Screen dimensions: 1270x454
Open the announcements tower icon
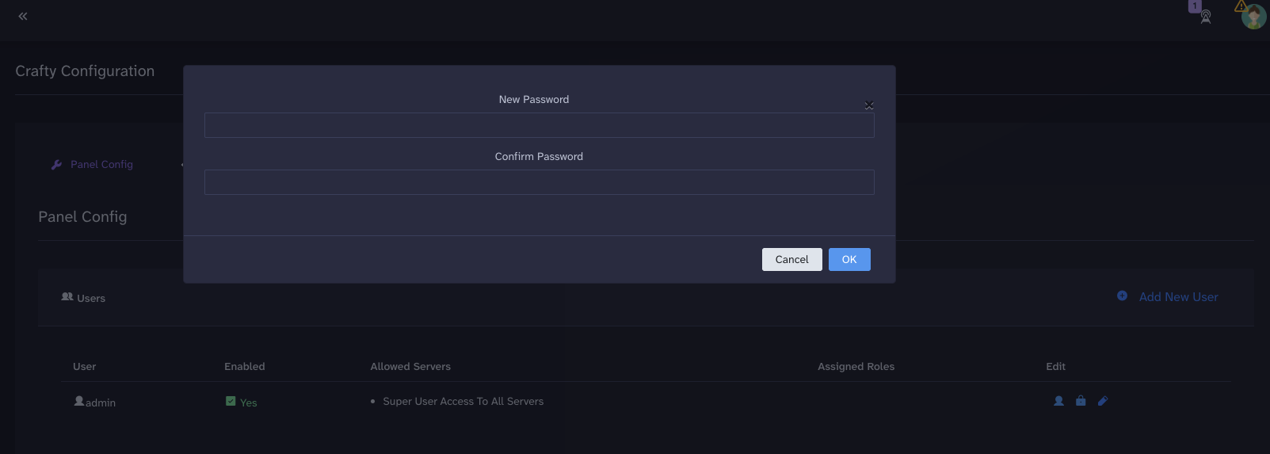(x=1206, y=17)
